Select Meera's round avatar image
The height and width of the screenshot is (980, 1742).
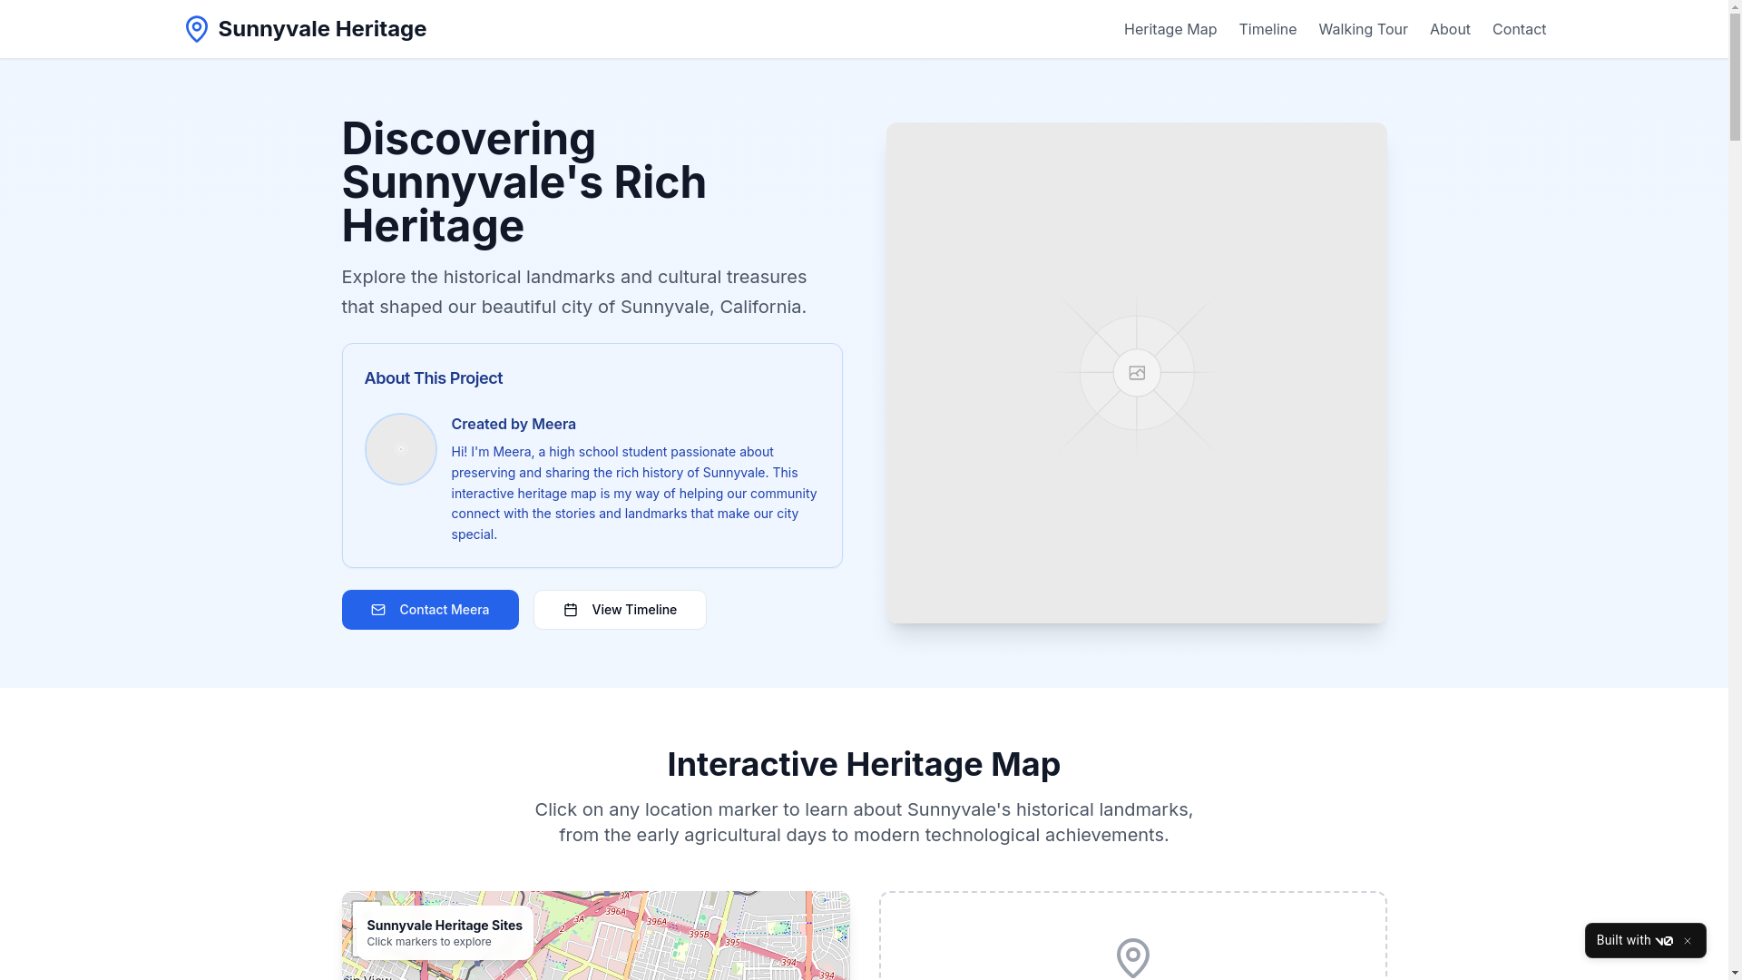point(400,449)
